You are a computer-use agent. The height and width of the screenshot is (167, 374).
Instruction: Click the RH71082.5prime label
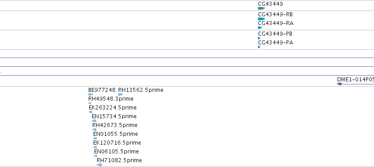[119, 160]
